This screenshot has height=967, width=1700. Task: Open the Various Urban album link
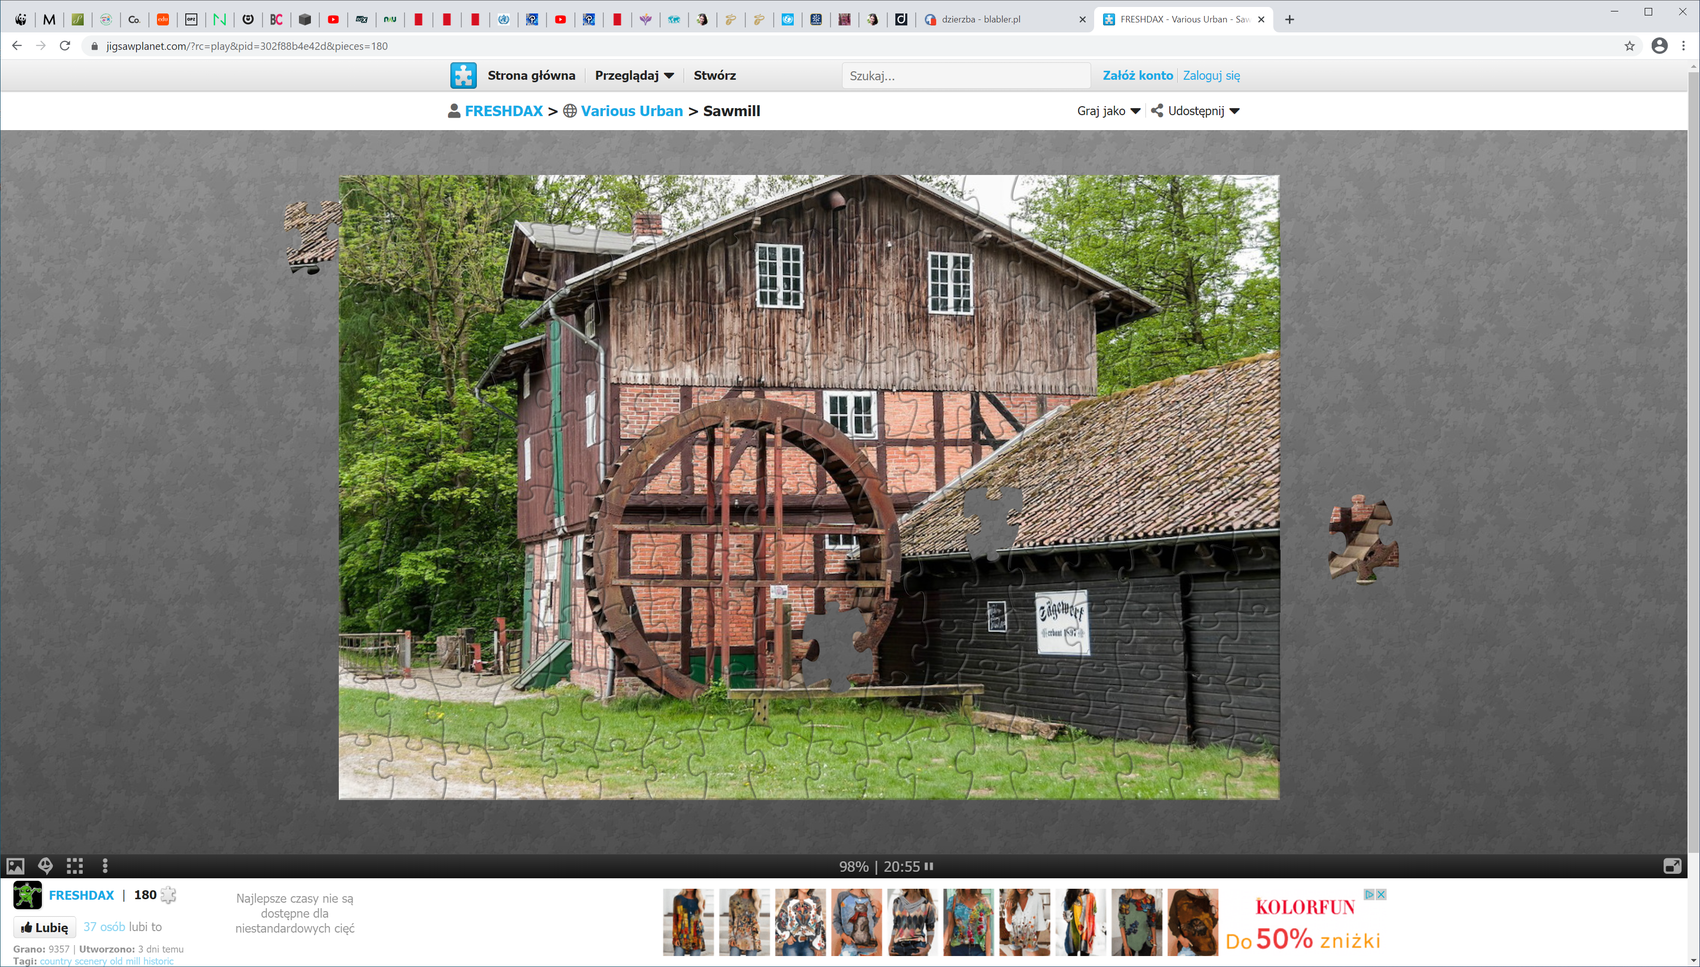pos(631,111)
